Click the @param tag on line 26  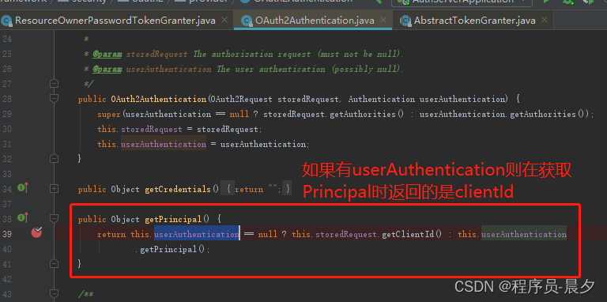pos(107,70)
